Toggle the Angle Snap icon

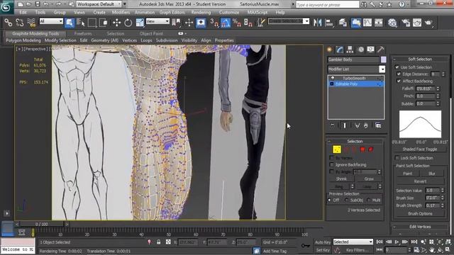[x=226, y=23]
